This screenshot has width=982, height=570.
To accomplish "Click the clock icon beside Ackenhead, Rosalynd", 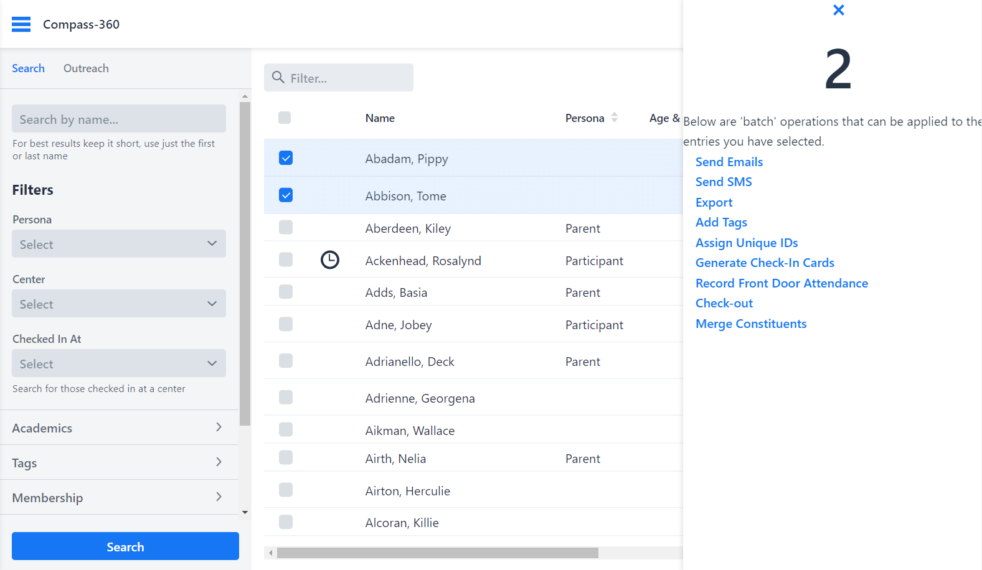I will [x=329, y=260].
